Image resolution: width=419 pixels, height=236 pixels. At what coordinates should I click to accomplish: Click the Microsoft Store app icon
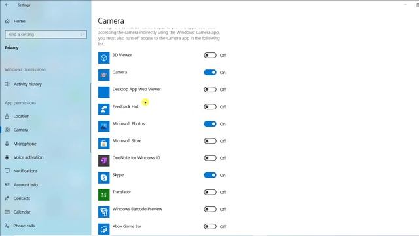(x=103, y=144)
